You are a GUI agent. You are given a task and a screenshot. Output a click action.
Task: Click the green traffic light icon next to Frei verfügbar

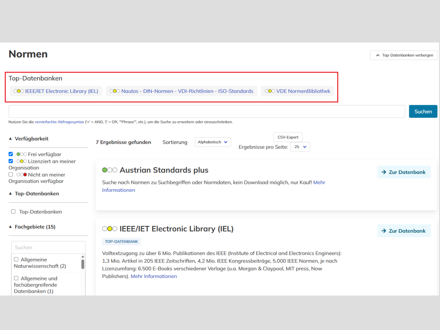22,154
